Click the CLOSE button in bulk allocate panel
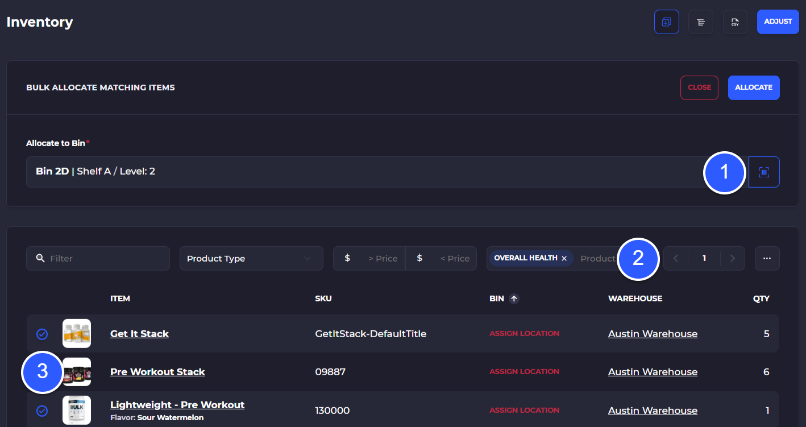The width and height of the screenshot is (806, 427). pos(699,88)
